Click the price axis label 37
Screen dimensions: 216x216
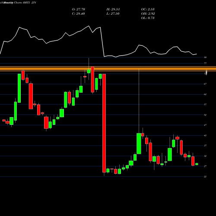(205, 146)
